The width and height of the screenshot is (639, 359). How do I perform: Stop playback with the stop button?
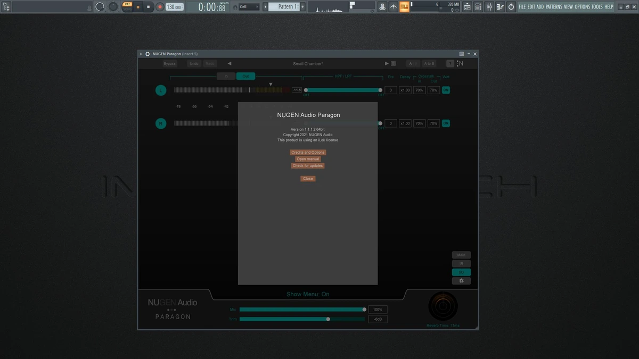(x=149, y=7)
